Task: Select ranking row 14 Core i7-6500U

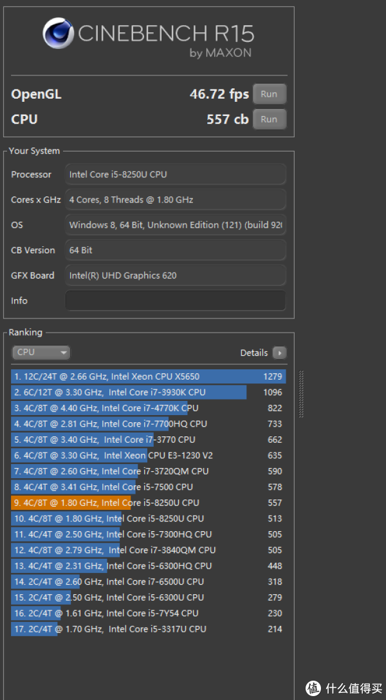Action: click(149, 581)
